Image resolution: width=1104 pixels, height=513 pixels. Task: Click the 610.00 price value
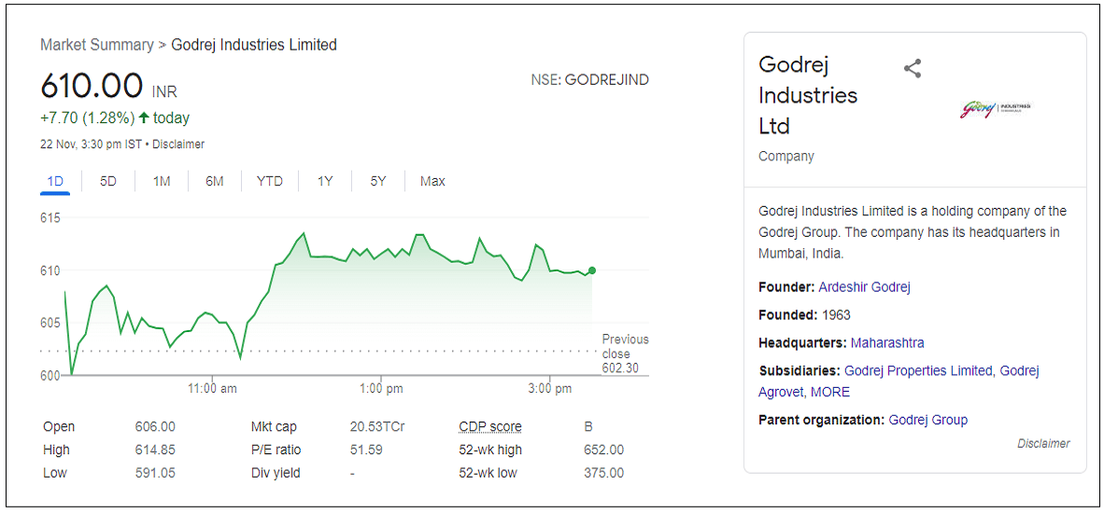pyautogui.click(x=92, y=87)
